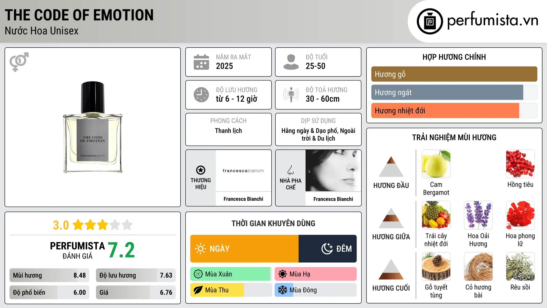Click the occasion text Hằng ngày & Dạo phố
The height and width of the screenshot is (308, 547).
[x=309, y=131]
